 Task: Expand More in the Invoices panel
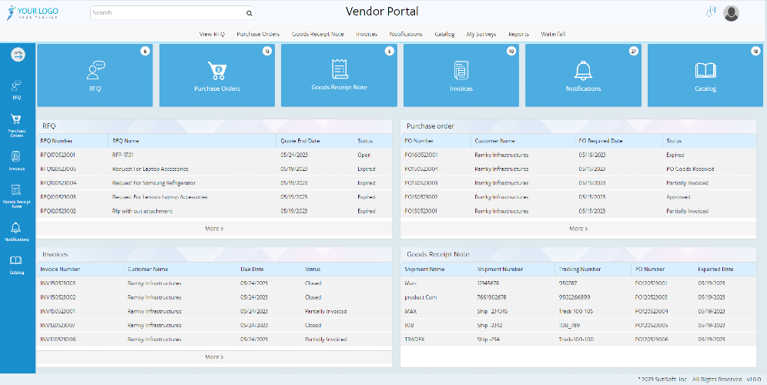(214, 357)
